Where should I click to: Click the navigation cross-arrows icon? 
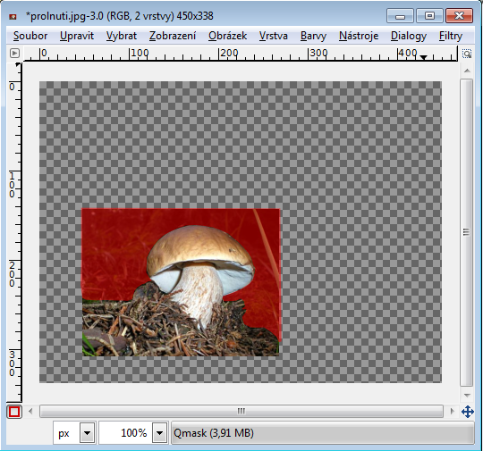(x=467, y=412)
